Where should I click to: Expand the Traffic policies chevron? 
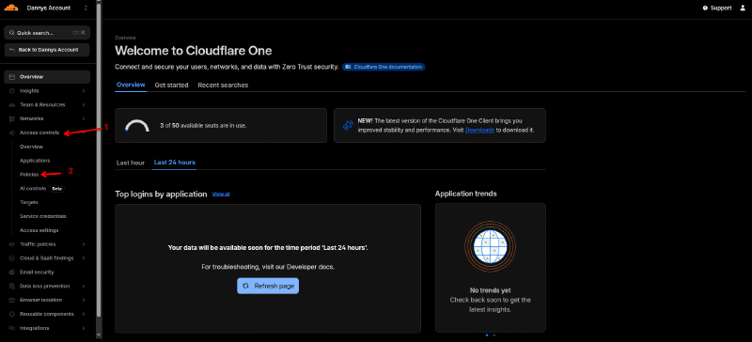(x=84, y=244)
